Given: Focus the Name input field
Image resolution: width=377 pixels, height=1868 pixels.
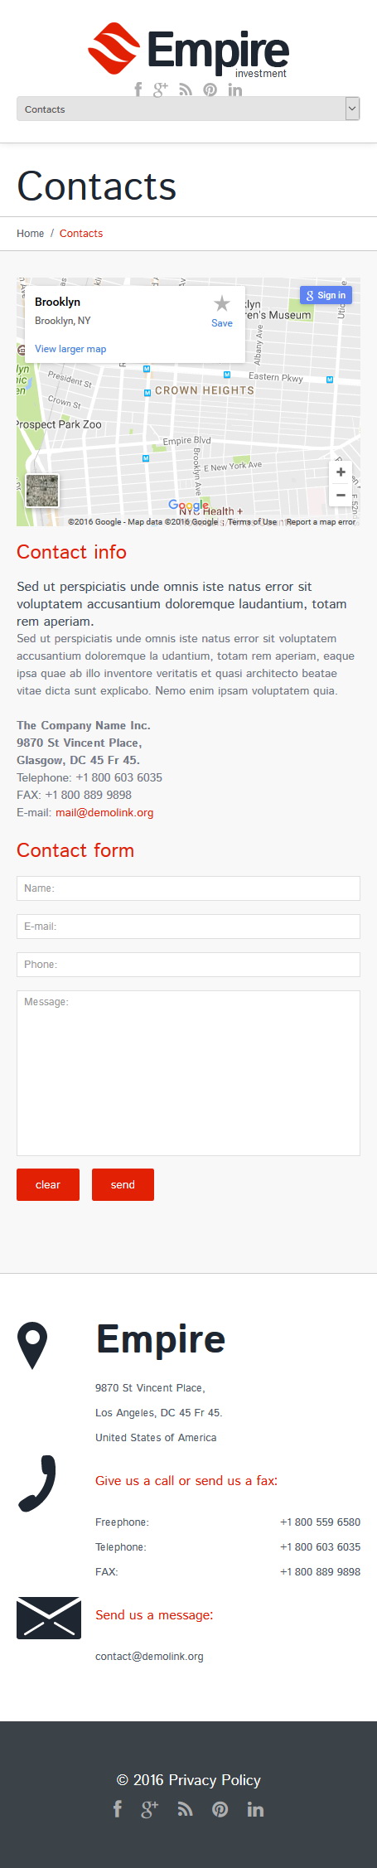Looking at the screenshot, I should (x=188, y=888).
